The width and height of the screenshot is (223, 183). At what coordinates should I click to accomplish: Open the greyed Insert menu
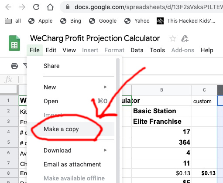(90, 50)
